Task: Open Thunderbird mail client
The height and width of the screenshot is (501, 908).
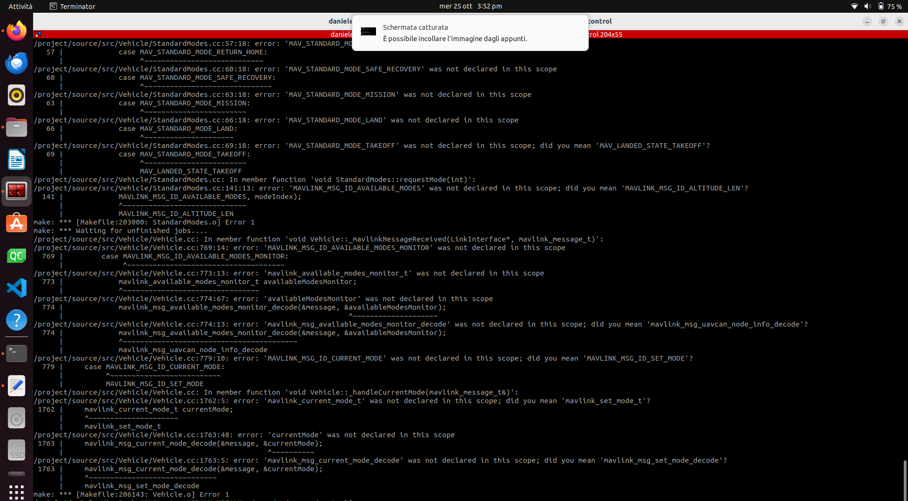Action: tap(16, 63)
